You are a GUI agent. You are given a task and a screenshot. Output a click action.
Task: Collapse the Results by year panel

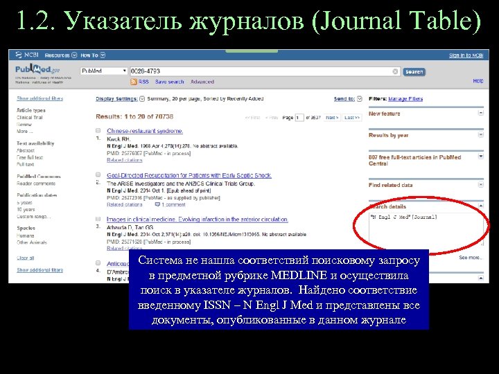tap(481, 135)
